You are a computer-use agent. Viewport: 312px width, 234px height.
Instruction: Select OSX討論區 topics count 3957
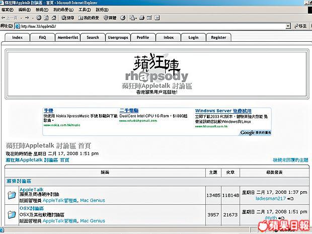[x=213, y=215]
